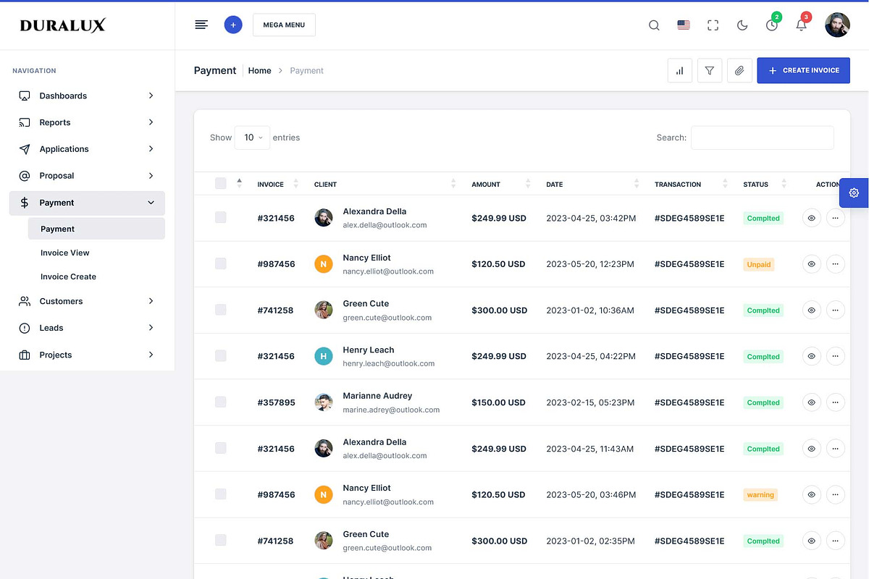Sort the table by Transaction column
The image size is (869, 579).
[692, 184]
